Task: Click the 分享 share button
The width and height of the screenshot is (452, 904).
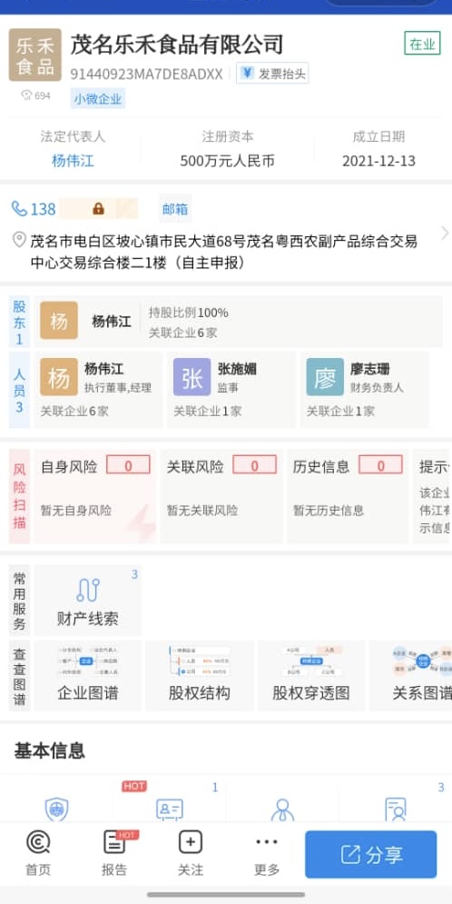Action: pyautogui.click(x=371, y=854)
